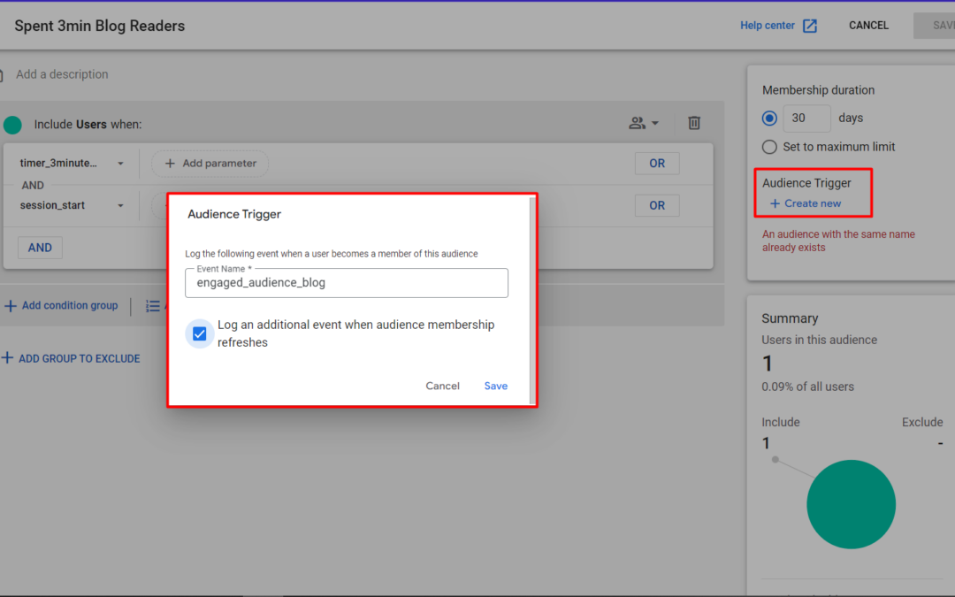Click the CANCEL button in top header

click(x=868, y=26)
